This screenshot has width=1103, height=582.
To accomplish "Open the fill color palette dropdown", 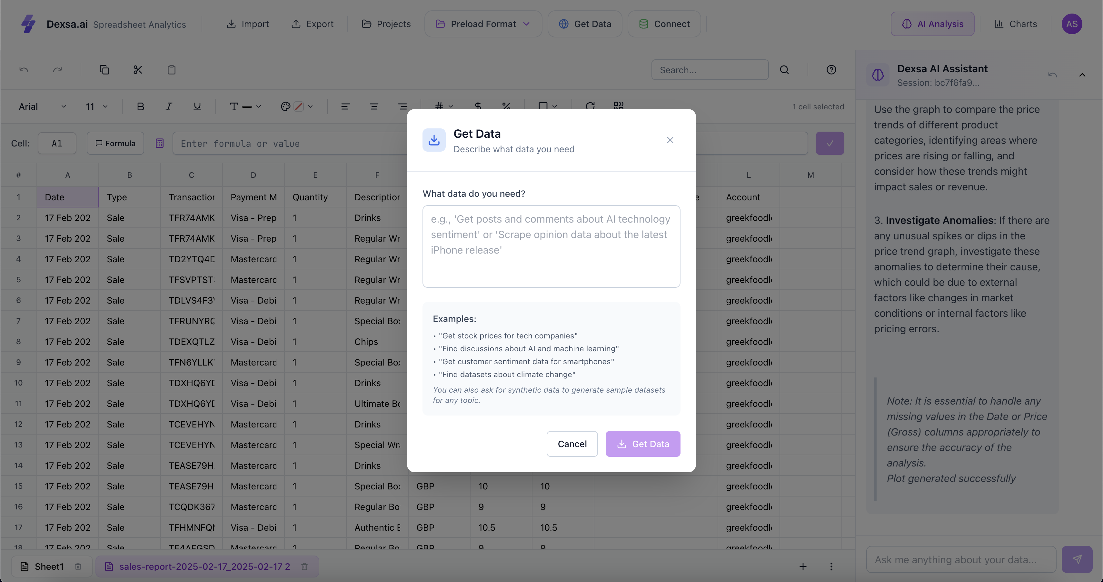I will 297,107.
